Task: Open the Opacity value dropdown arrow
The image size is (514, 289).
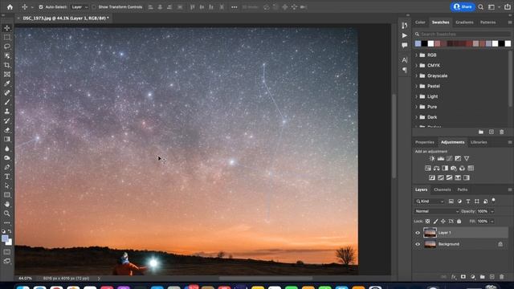Action: tap(492, 211)
